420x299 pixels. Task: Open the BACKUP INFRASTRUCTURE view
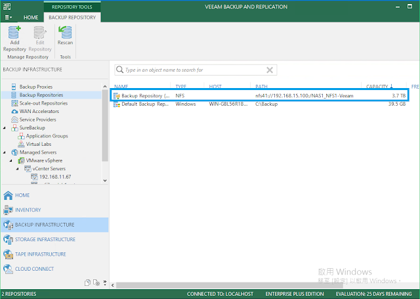[54, 225]
